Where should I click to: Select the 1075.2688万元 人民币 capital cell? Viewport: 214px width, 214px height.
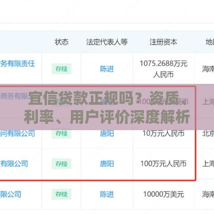point(164,69)
